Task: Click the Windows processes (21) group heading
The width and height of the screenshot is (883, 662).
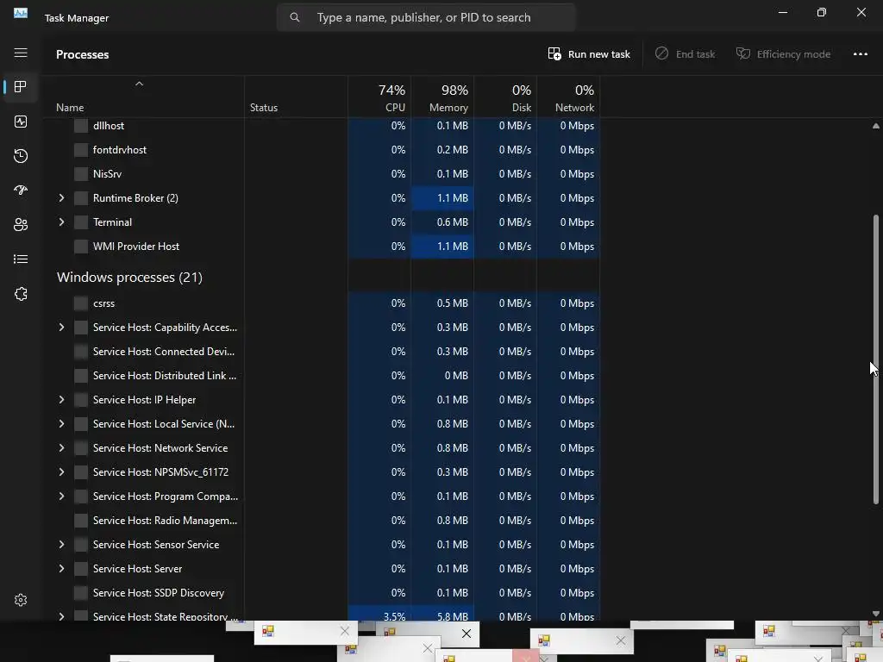Action: (x=129, y=278)
